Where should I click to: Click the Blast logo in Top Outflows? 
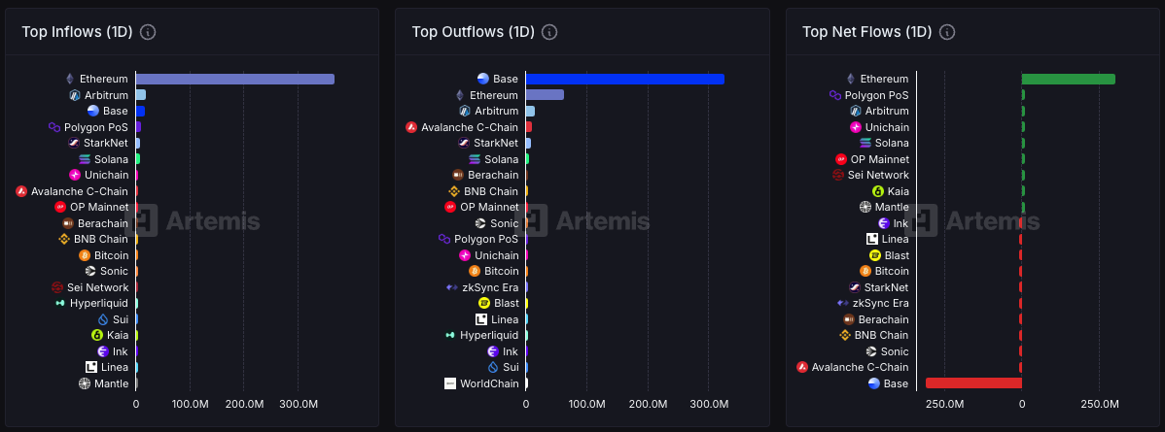click(x=484, y=303)
